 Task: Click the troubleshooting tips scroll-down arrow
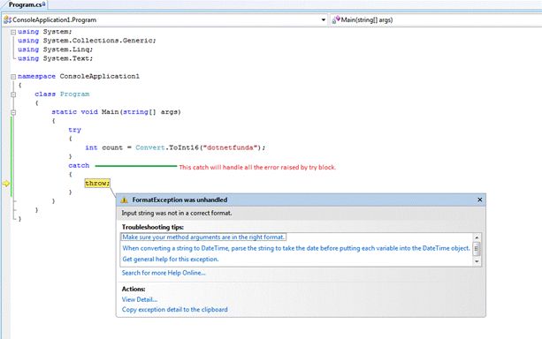click(x=477, y=261)
